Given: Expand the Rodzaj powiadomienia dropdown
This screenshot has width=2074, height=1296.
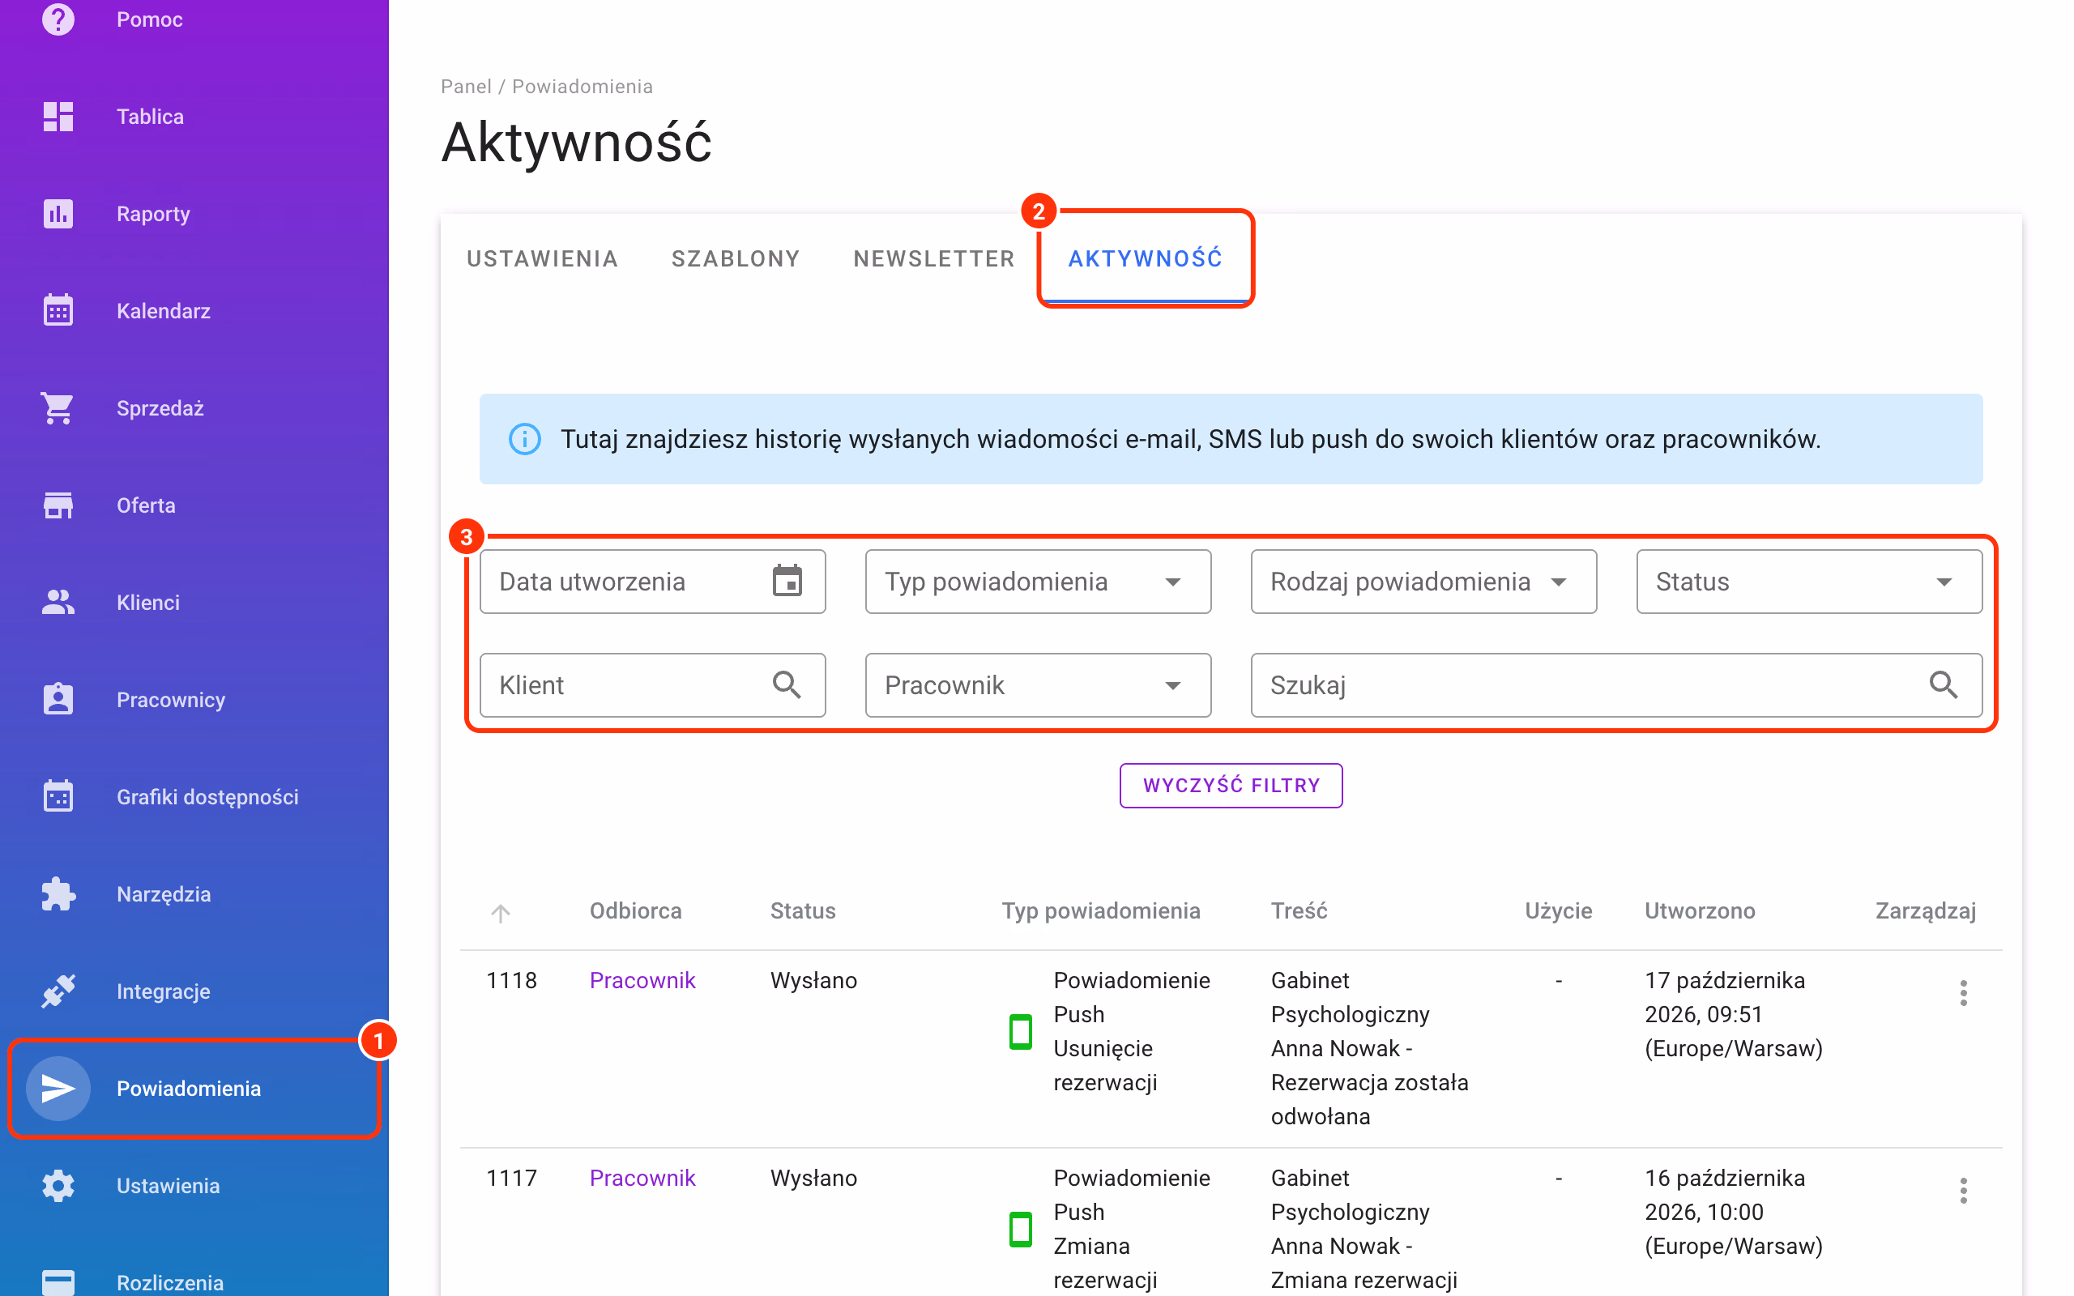Looking at the screenshot, I should coord(1423,581).
